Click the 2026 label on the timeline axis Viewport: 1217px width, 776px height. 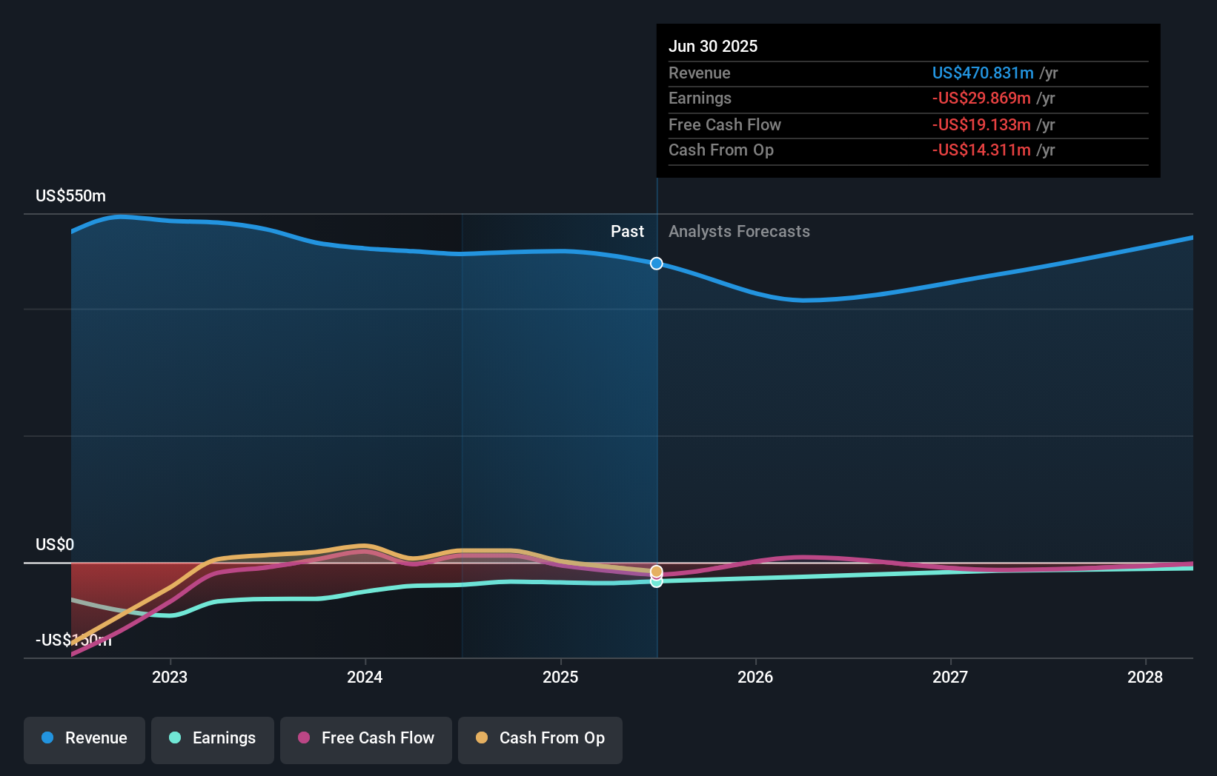(x=755, y=677)
